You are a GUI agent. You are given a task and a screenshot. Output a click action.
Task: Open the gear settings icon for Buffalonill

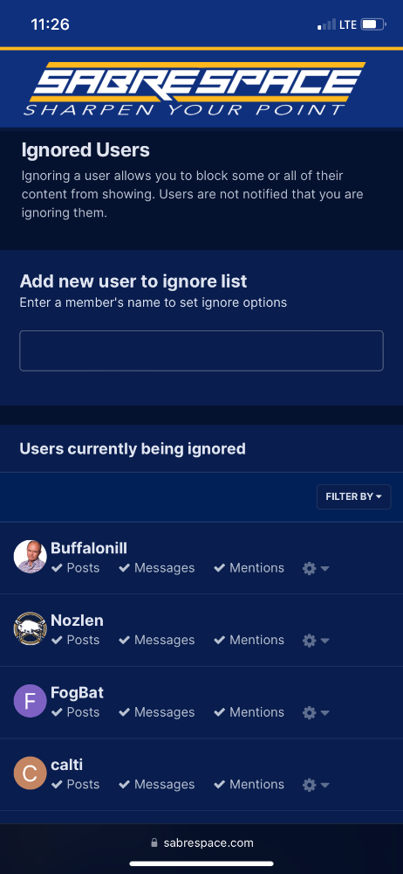[309, 568]
